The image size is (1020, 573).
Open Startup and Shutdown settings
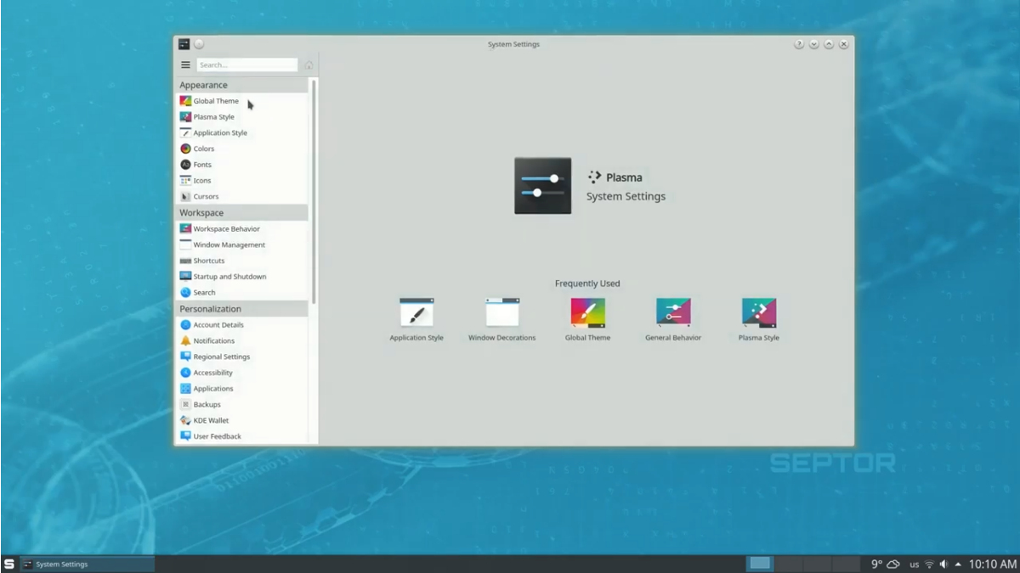point(229,277)
